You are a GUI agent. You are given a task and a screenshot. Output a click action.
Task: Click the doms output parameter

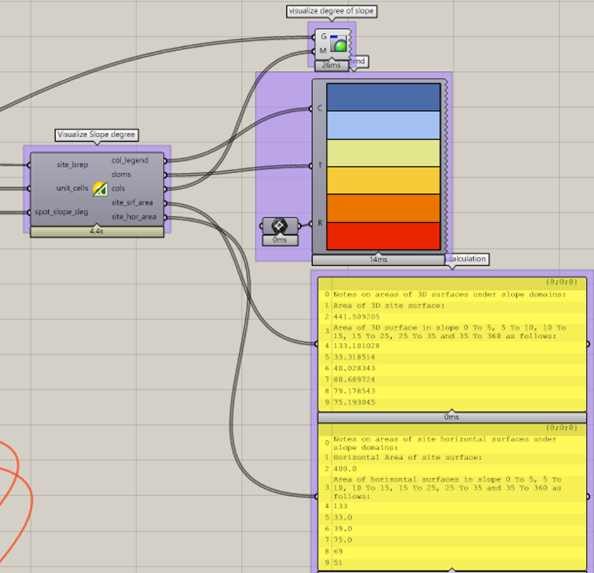click(121, 175)
